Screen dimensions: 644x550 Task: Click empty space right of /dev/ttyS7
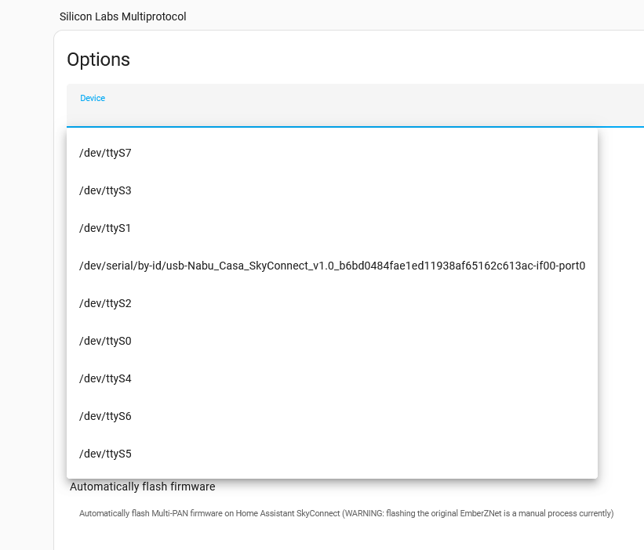coord(392,153)
